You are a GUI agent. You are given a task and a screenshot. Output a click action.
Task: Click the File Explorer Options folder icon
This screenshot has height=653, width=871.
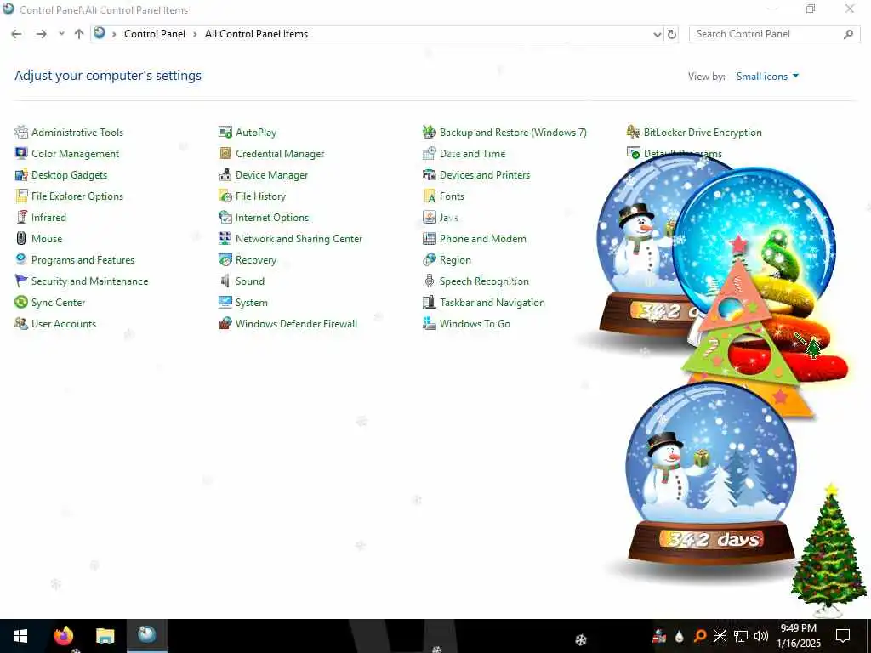pos(21,196)
